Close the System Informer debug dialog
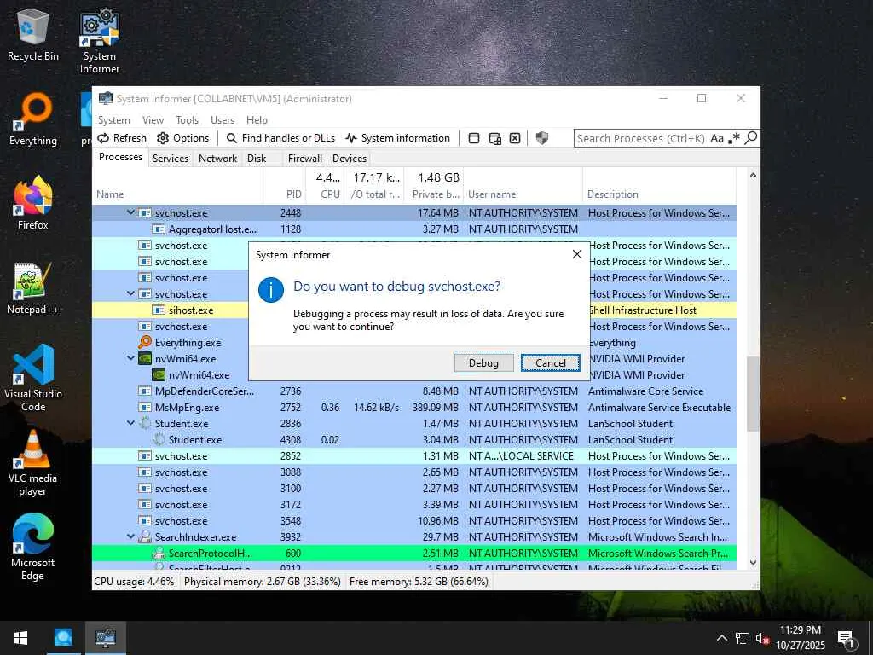This screenshot has width=873, height=655. [577, 254]
